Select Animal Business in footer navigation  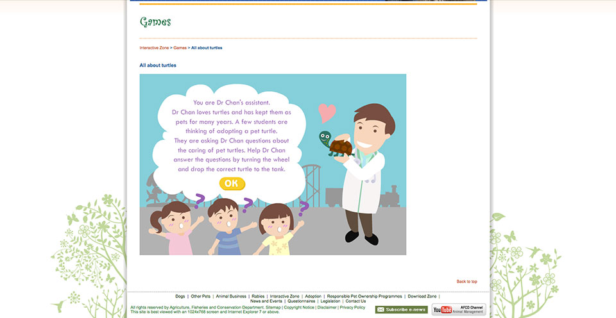(231, 296)
